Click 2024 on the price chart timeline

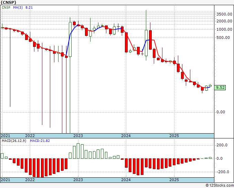126,136
